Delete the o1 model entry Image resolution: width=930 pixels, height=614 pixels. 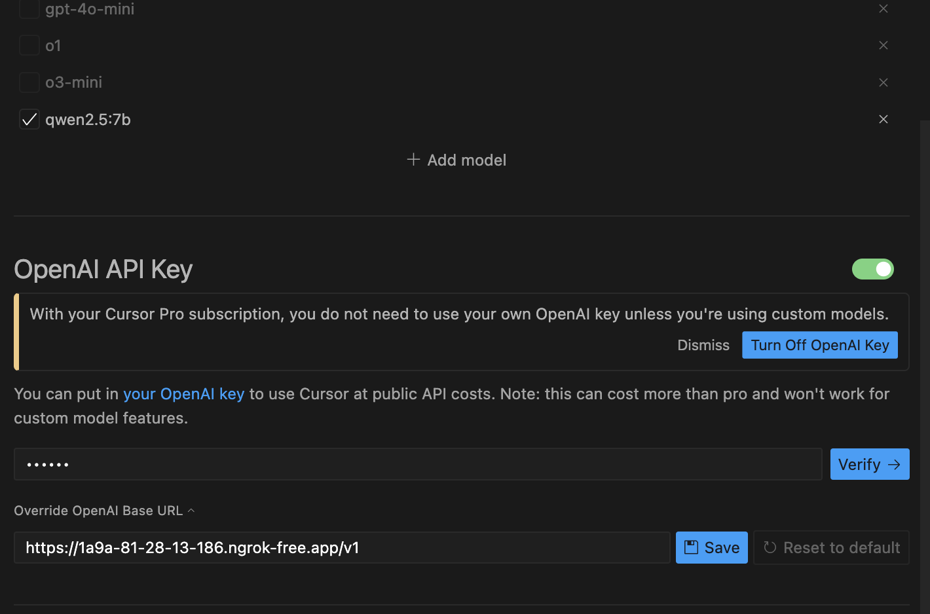[x=883, y=45]
